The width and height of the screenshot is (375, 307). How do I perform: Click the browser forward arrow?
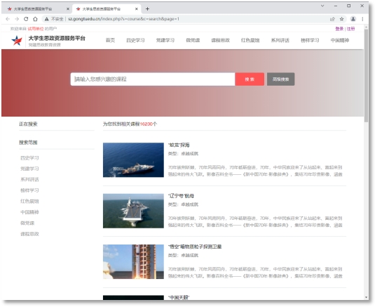(17, 19)
